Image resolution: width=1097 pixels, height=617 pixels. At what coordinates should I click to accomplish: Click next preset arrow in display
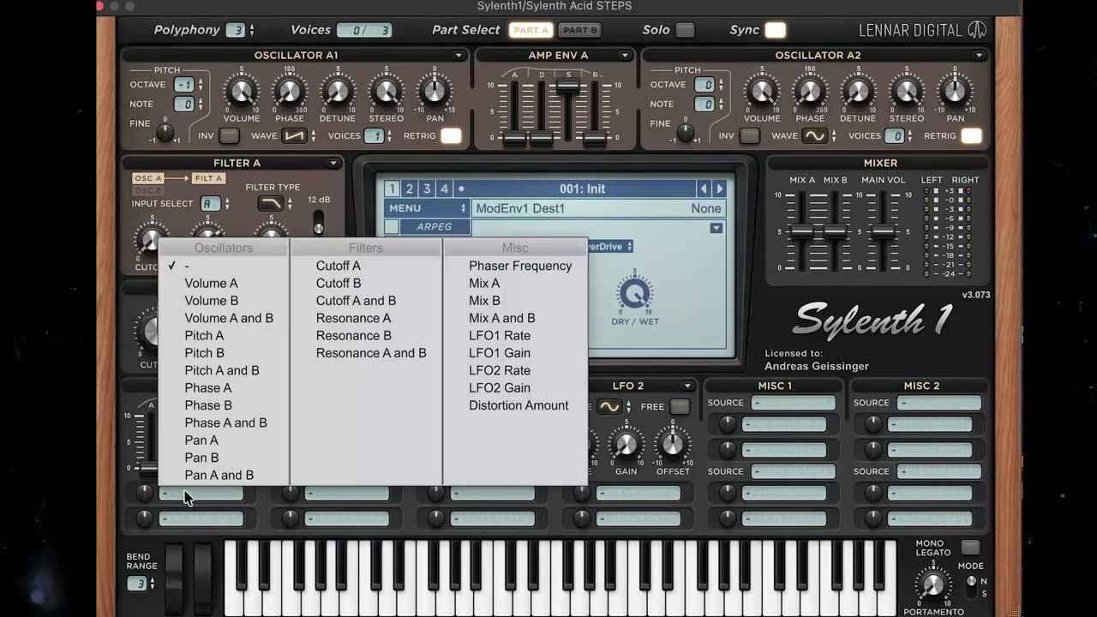point(720,189)
